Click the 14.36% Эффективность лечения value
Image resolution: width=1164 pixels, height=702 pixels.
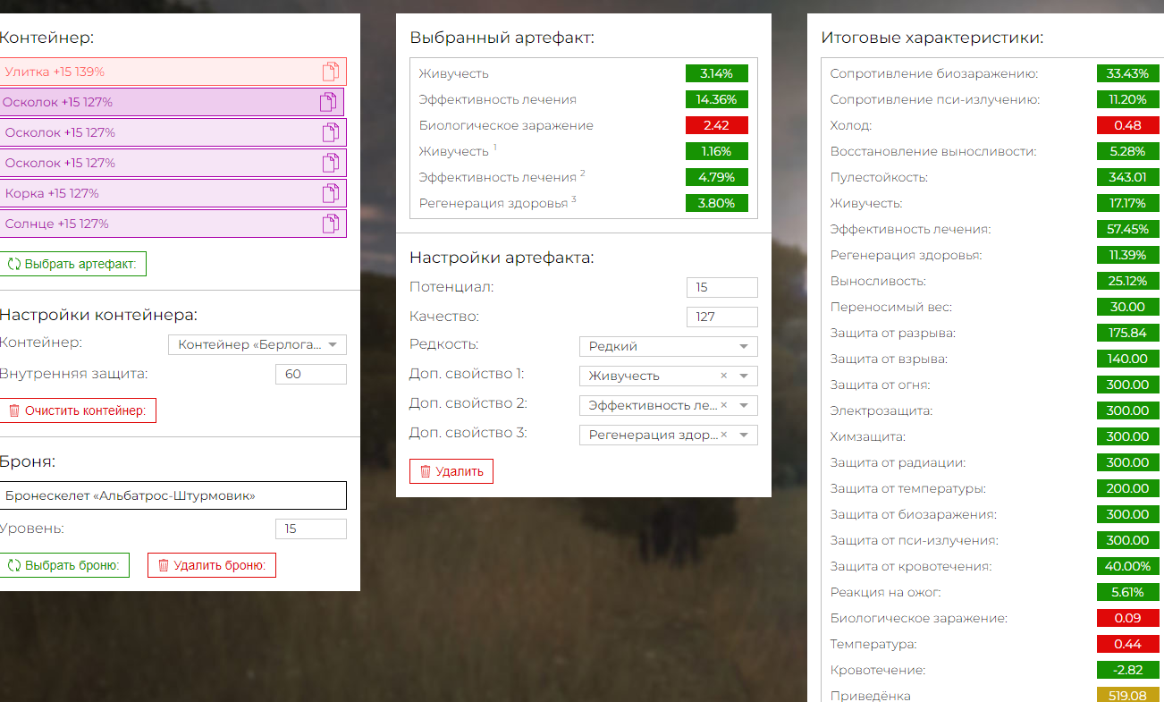coord(717,100)
